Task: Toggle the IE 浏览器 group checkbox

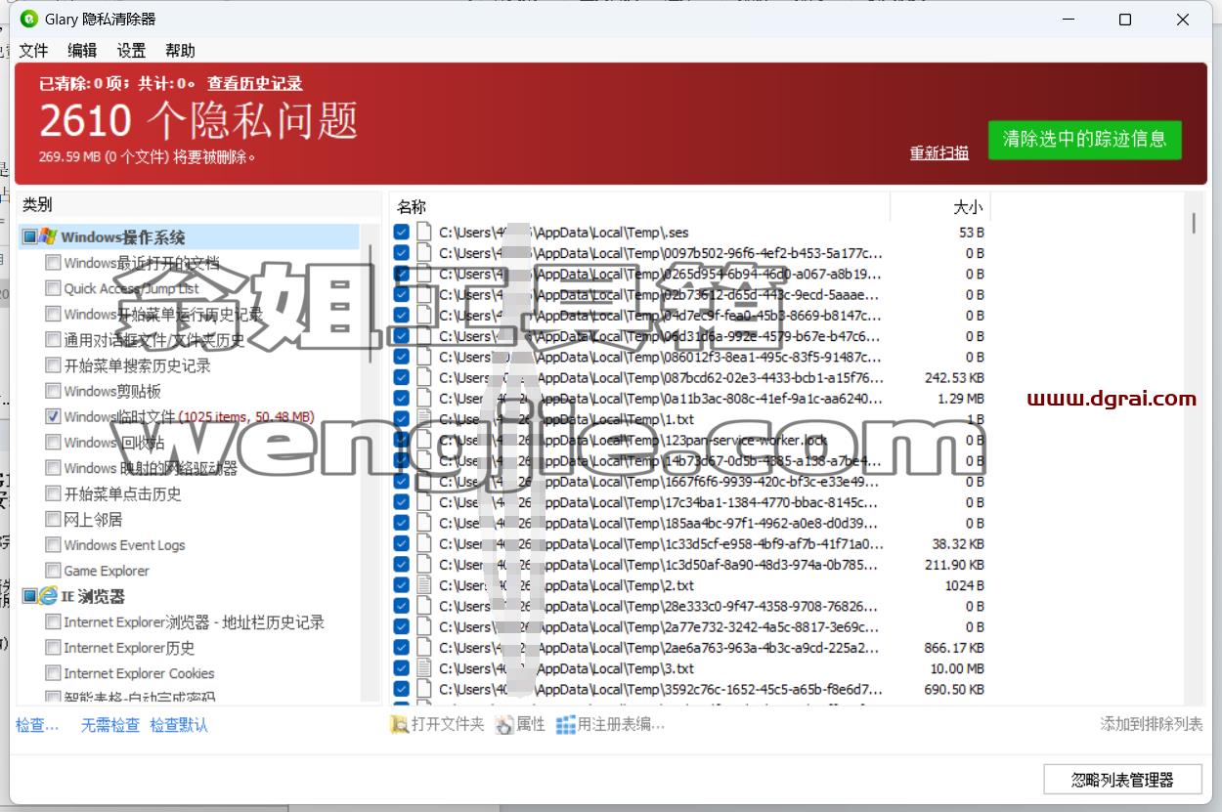Action: point(29,596)
